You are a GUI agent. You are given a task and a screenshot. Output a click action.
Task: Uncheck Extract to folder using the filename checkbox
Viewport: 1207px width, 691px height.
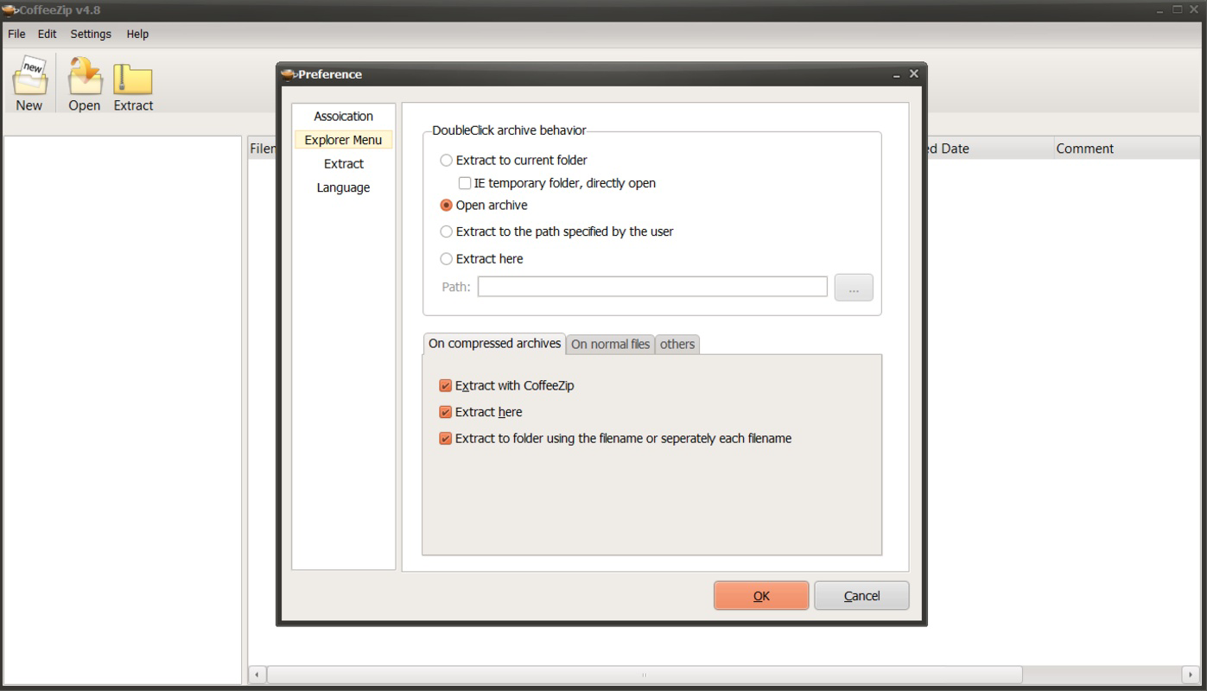point(446,439)
